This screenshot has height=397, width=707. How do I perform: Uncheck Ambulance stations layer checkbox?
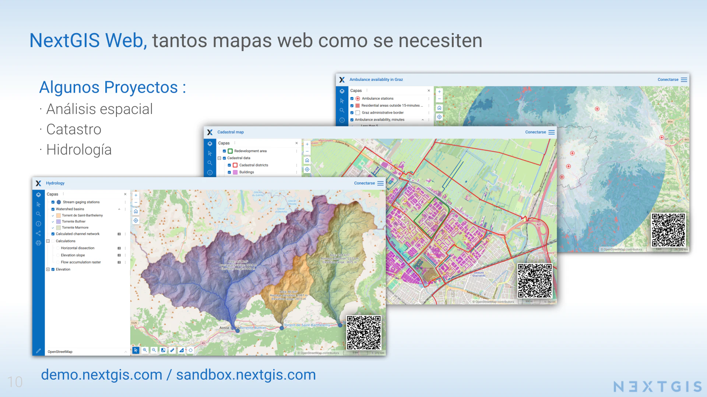[352, 99]
